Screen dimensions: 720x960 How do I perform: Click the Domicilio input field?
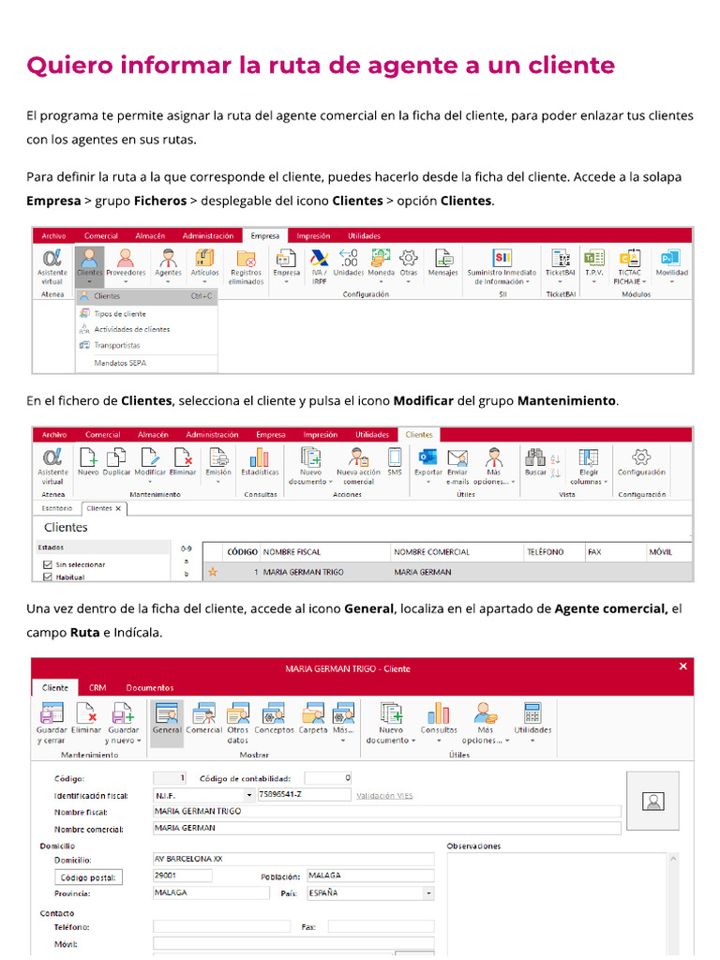[293, 859]
